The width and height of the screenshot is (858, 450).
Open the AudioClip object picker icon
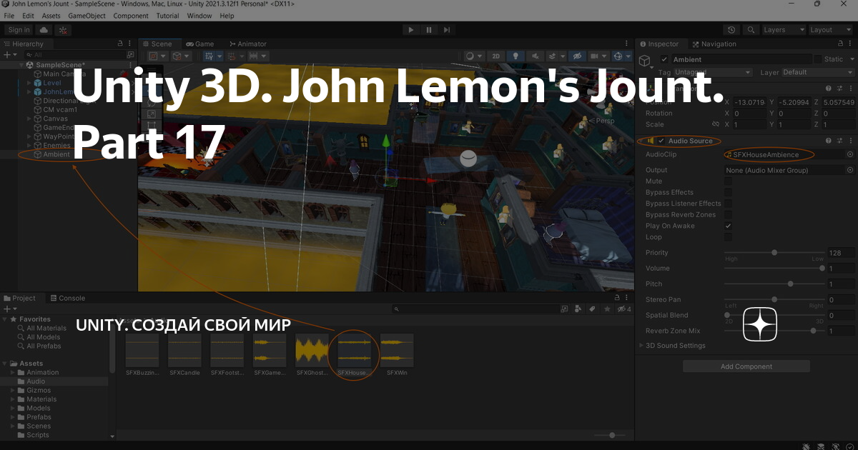(x=850, y=154)
